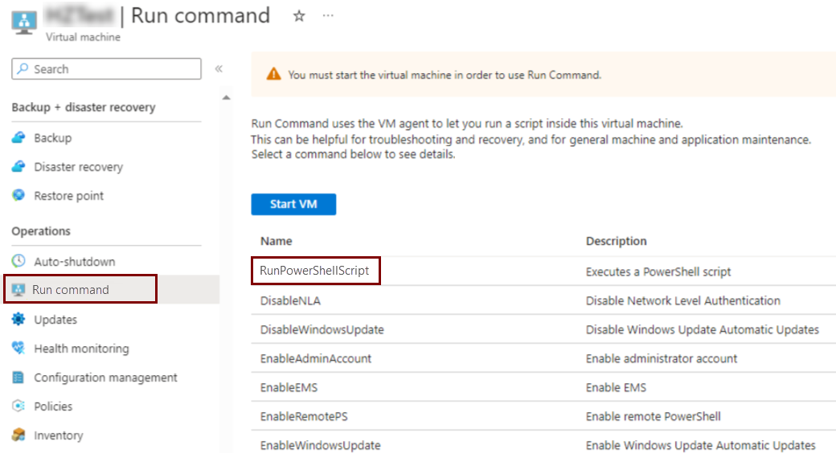Image resolution: width=836 pixels, height=453 pixels.
Task: Select the RunPowerShellScript command
Action: 314,271
